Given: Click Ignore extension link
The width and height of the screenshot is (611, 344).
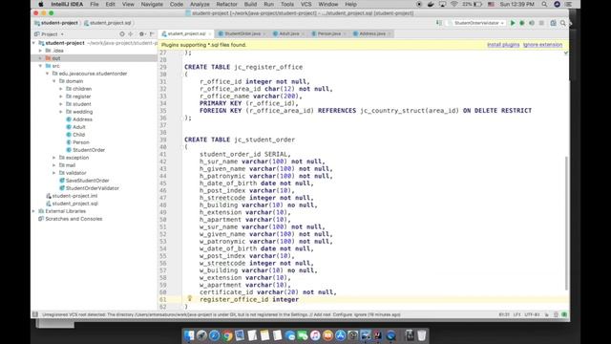Looking at the screenshot, I should coord(542,45).
